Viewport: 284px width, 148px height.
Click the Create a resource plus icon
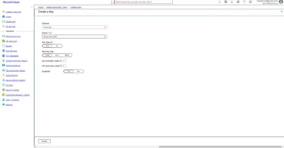(3, 12)
